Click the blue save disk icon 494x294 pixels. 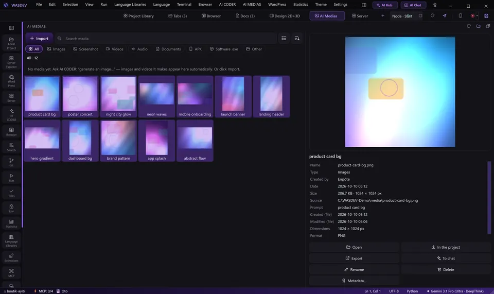point(486,16)
